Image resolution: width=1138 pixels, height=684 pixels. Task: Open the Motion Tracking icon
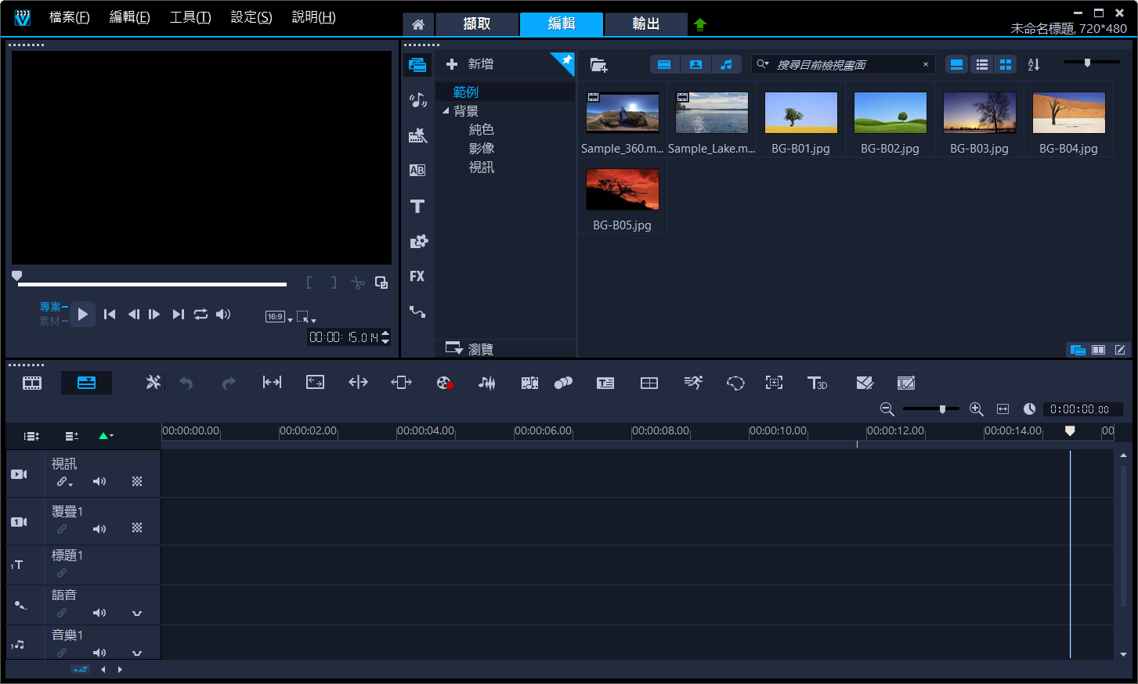(563, 383)
